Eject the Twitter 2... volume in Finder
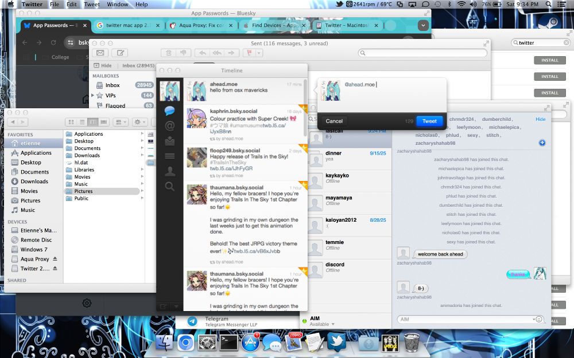This screenshot has height=358, width=574. [x=55, y=268]
